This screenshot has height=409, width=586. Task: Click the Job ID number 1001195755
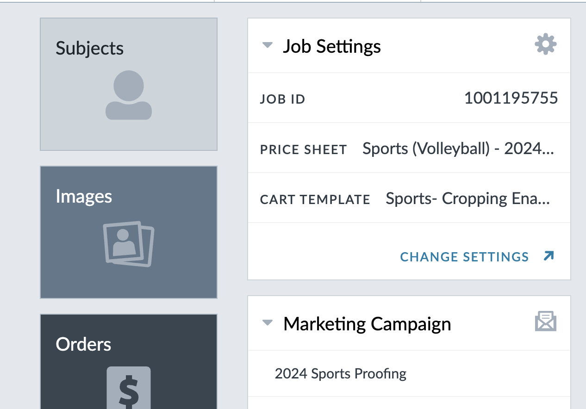click(x=511, y=98)
